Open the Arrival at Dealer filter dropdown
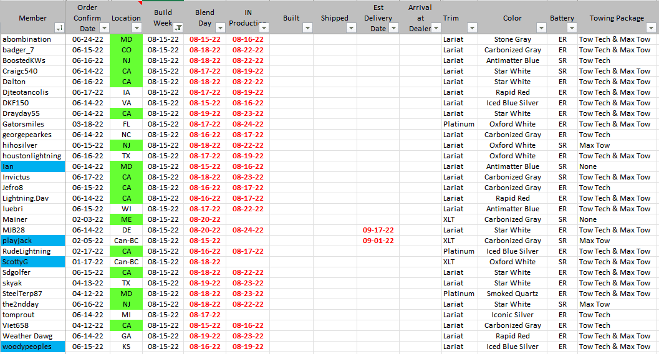This screenshot has width=659, height=354. click(x=435, y=28)
